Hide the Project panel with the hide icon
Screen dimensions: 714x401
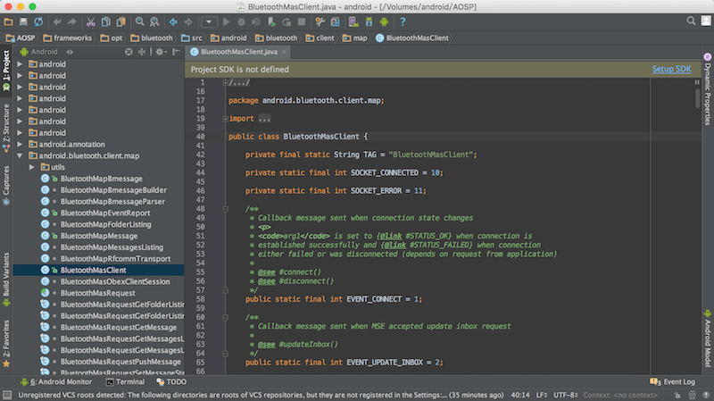pyautogui.click(x=176, y=52)
